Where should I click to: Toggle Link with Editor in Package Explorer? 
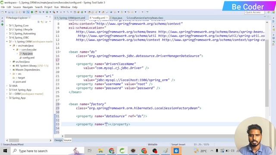pyautogui.click(x=42, y=22)
